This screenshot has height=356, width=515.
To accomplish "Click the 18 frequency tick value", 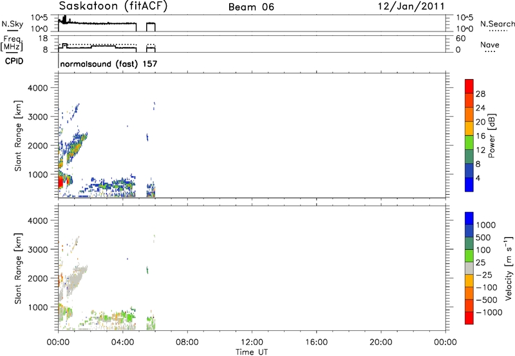I will 43,39.
